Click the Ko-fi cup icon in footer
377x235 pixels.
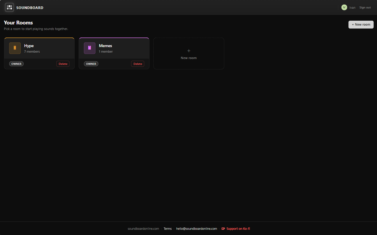pyautogui.click(x=223, y=229)
